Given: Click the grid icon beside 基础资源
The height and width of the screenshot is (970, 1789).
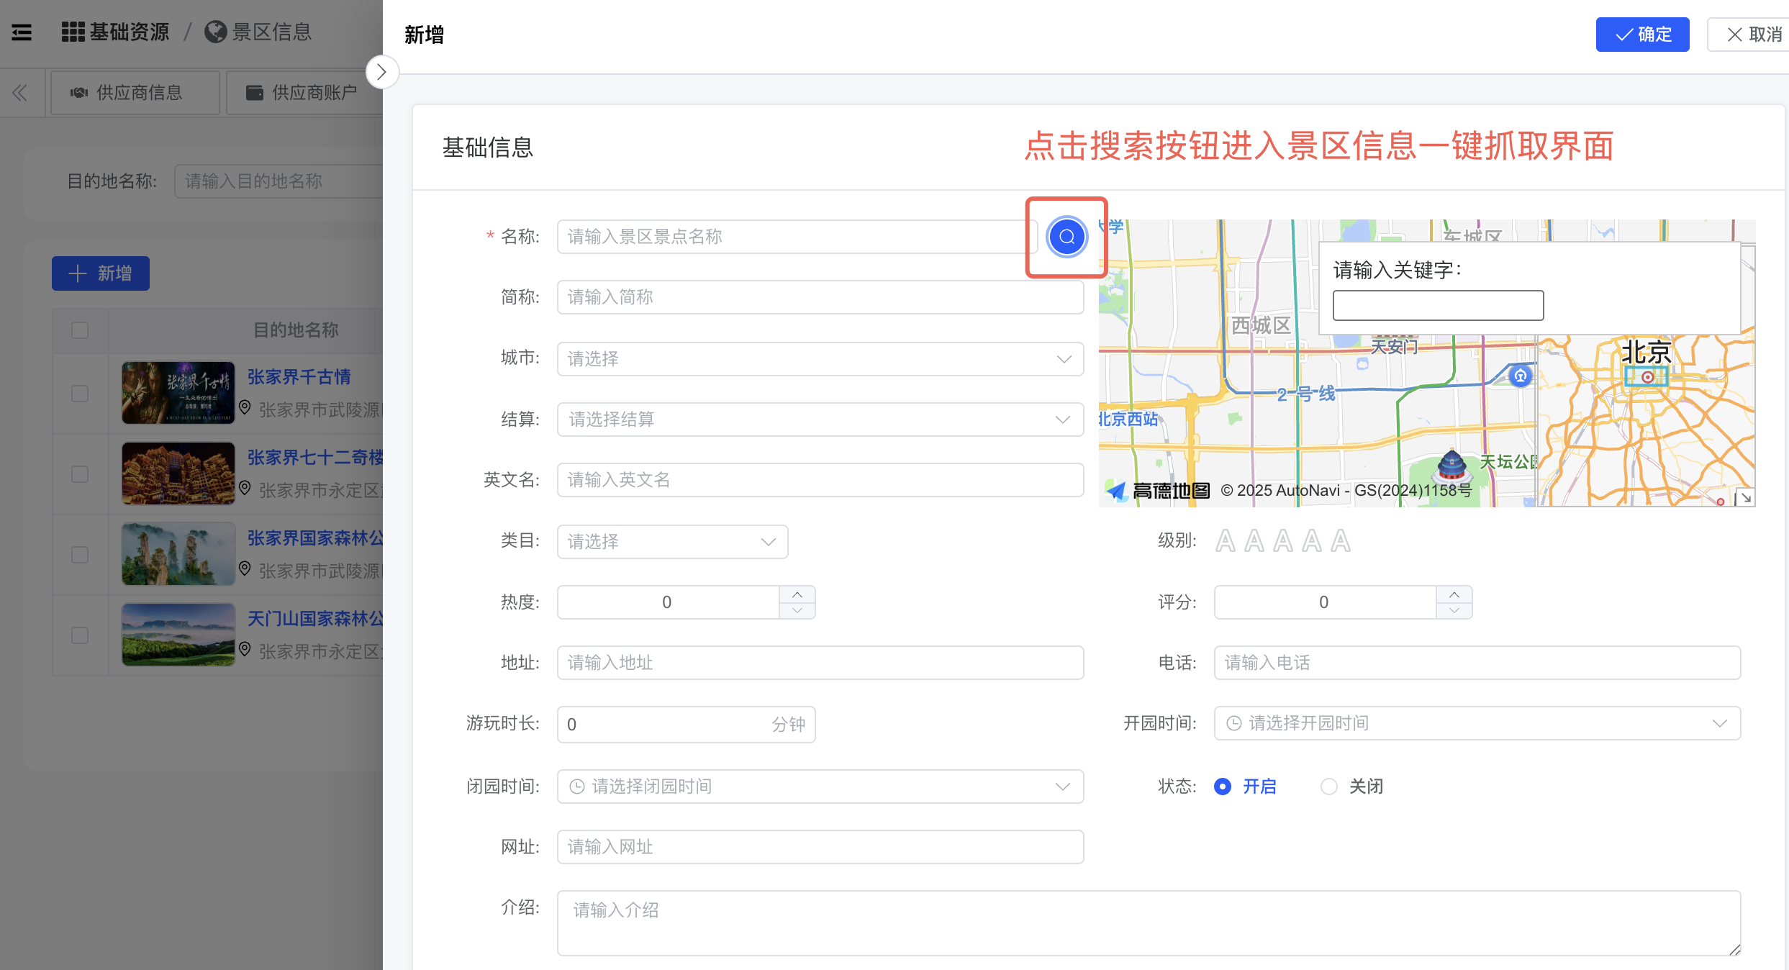Looking at the screenshot, I should click(x=72, y=32).
